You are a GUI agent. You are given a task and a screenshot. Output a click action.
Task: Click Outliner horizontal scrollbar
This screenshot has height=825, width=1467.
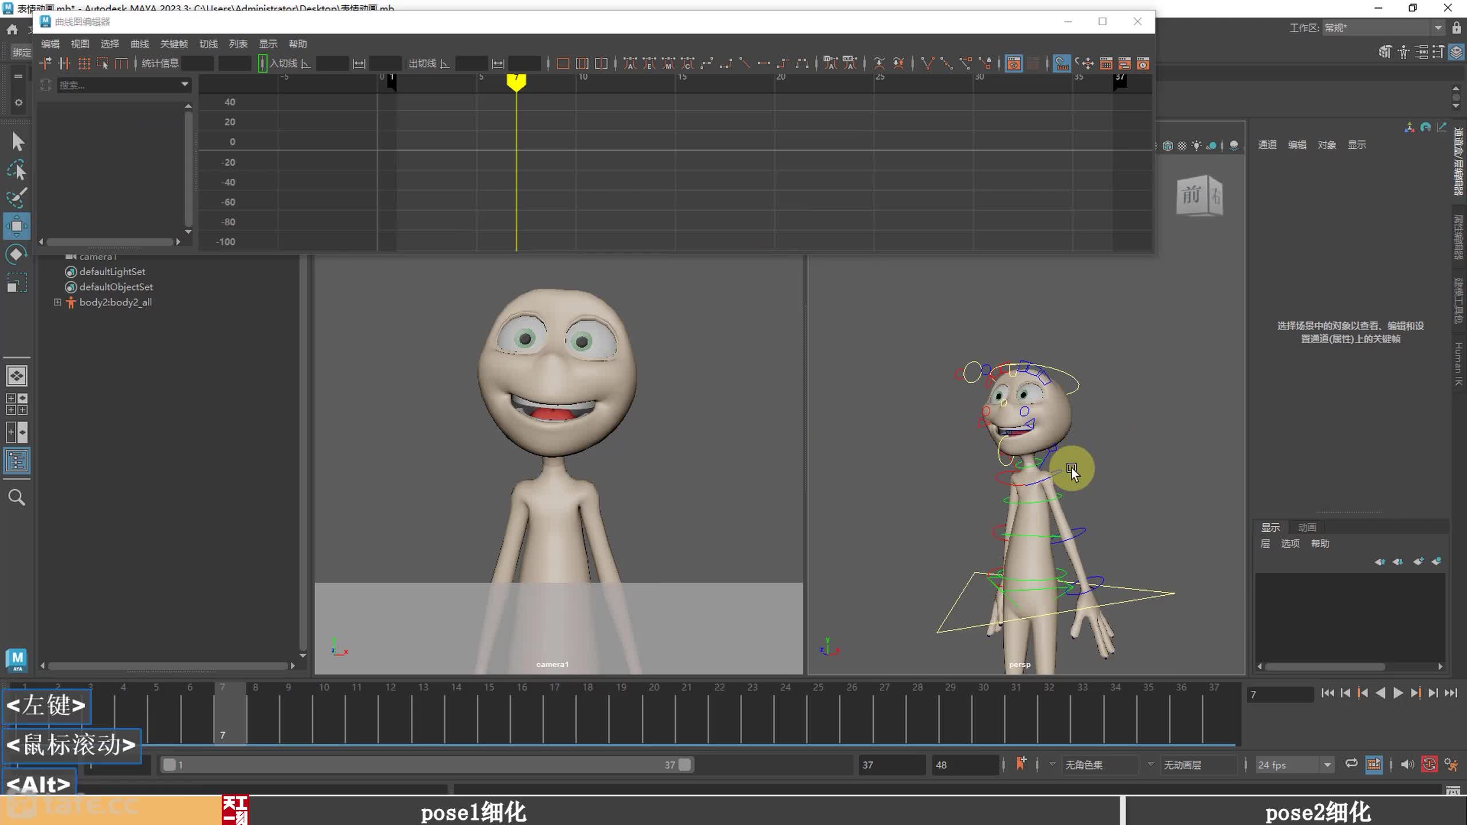[167, 666]
